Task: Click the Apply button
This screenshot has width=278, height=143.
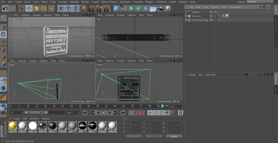Action: pos(174,136)
